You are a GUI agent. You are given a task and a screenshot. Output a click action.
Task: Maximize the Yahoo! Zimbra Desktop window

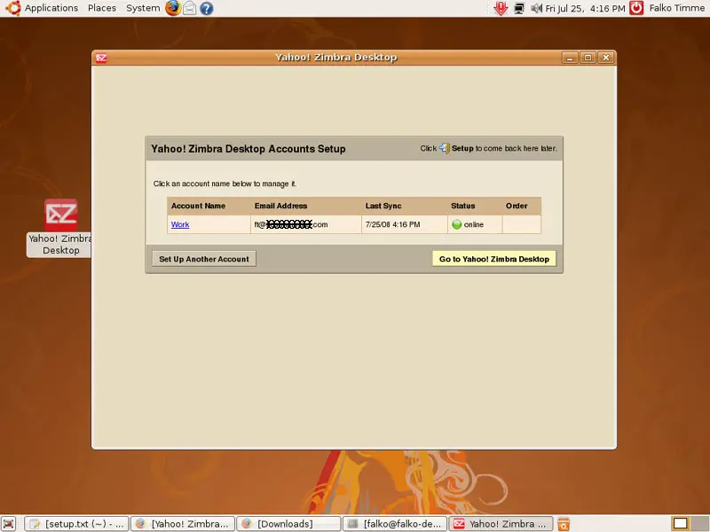588,58
